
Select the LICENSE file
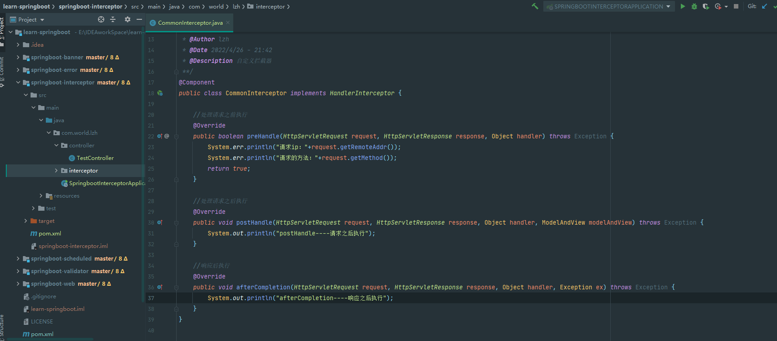pyautogui.click(x=38, y=321)
